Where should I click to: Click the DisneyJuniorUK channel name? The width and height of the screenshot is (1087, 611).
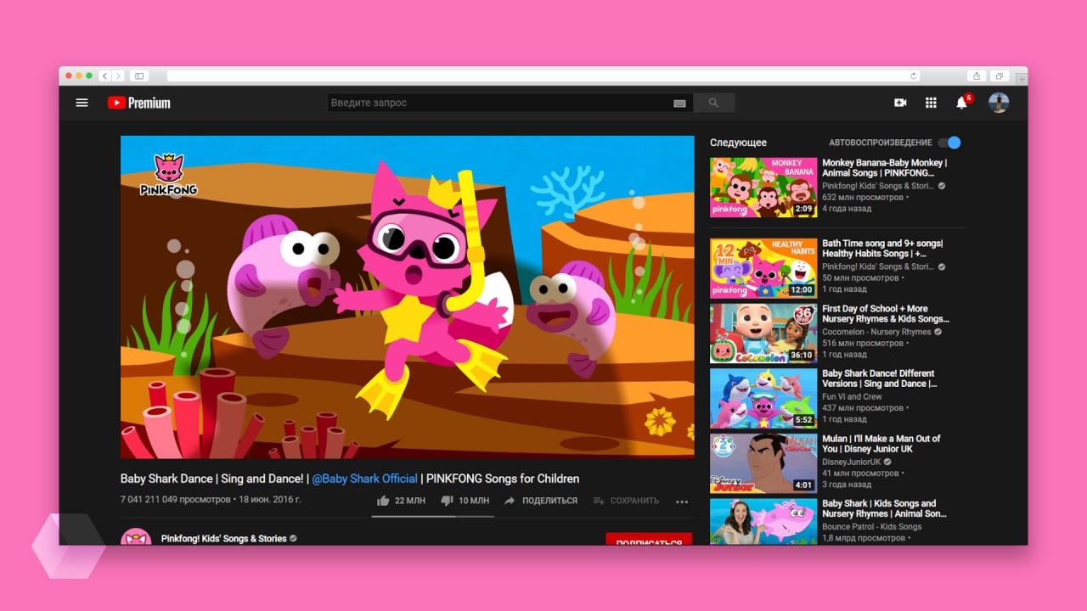point(851,462)
